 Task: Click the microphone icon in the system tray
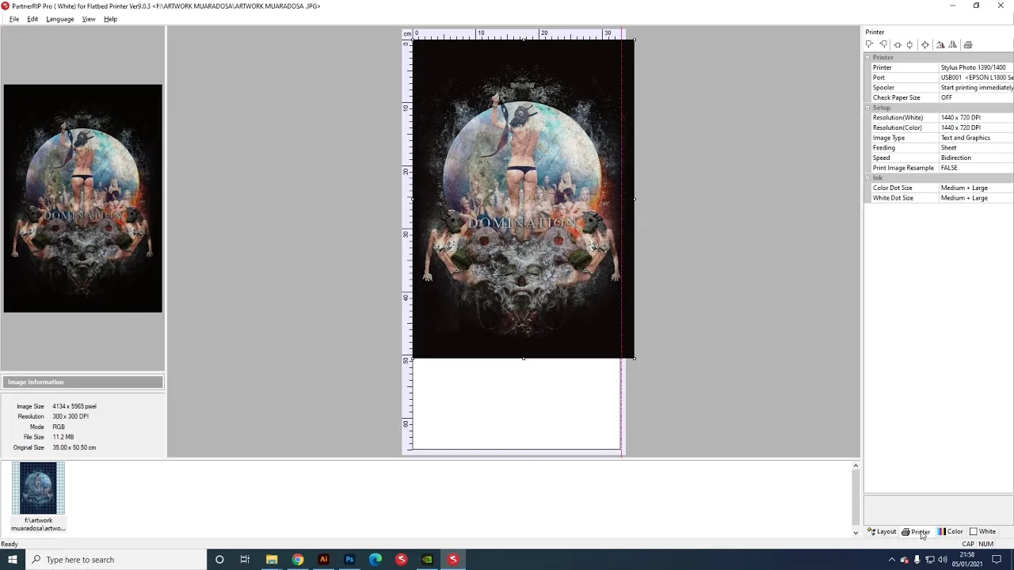tap(917, 560)
